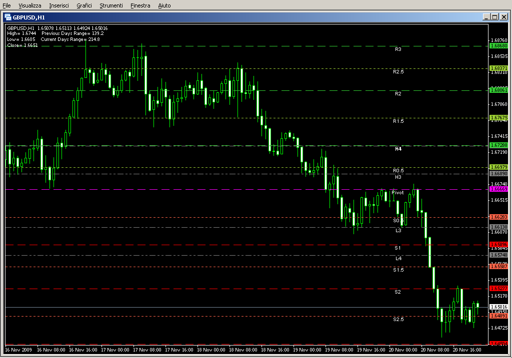Click the 1.67675 price tag

coord(498,117)
